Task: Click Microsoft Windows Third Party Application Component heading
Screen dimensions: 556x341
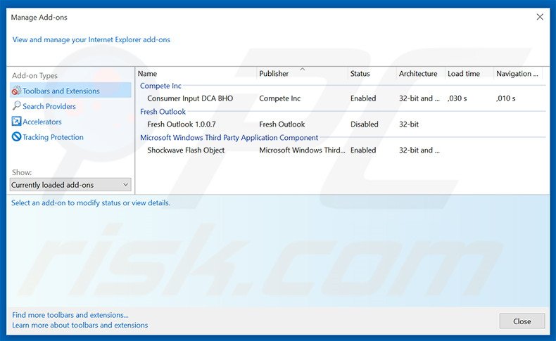Action: pyautogui.click(x=229, y=137)
